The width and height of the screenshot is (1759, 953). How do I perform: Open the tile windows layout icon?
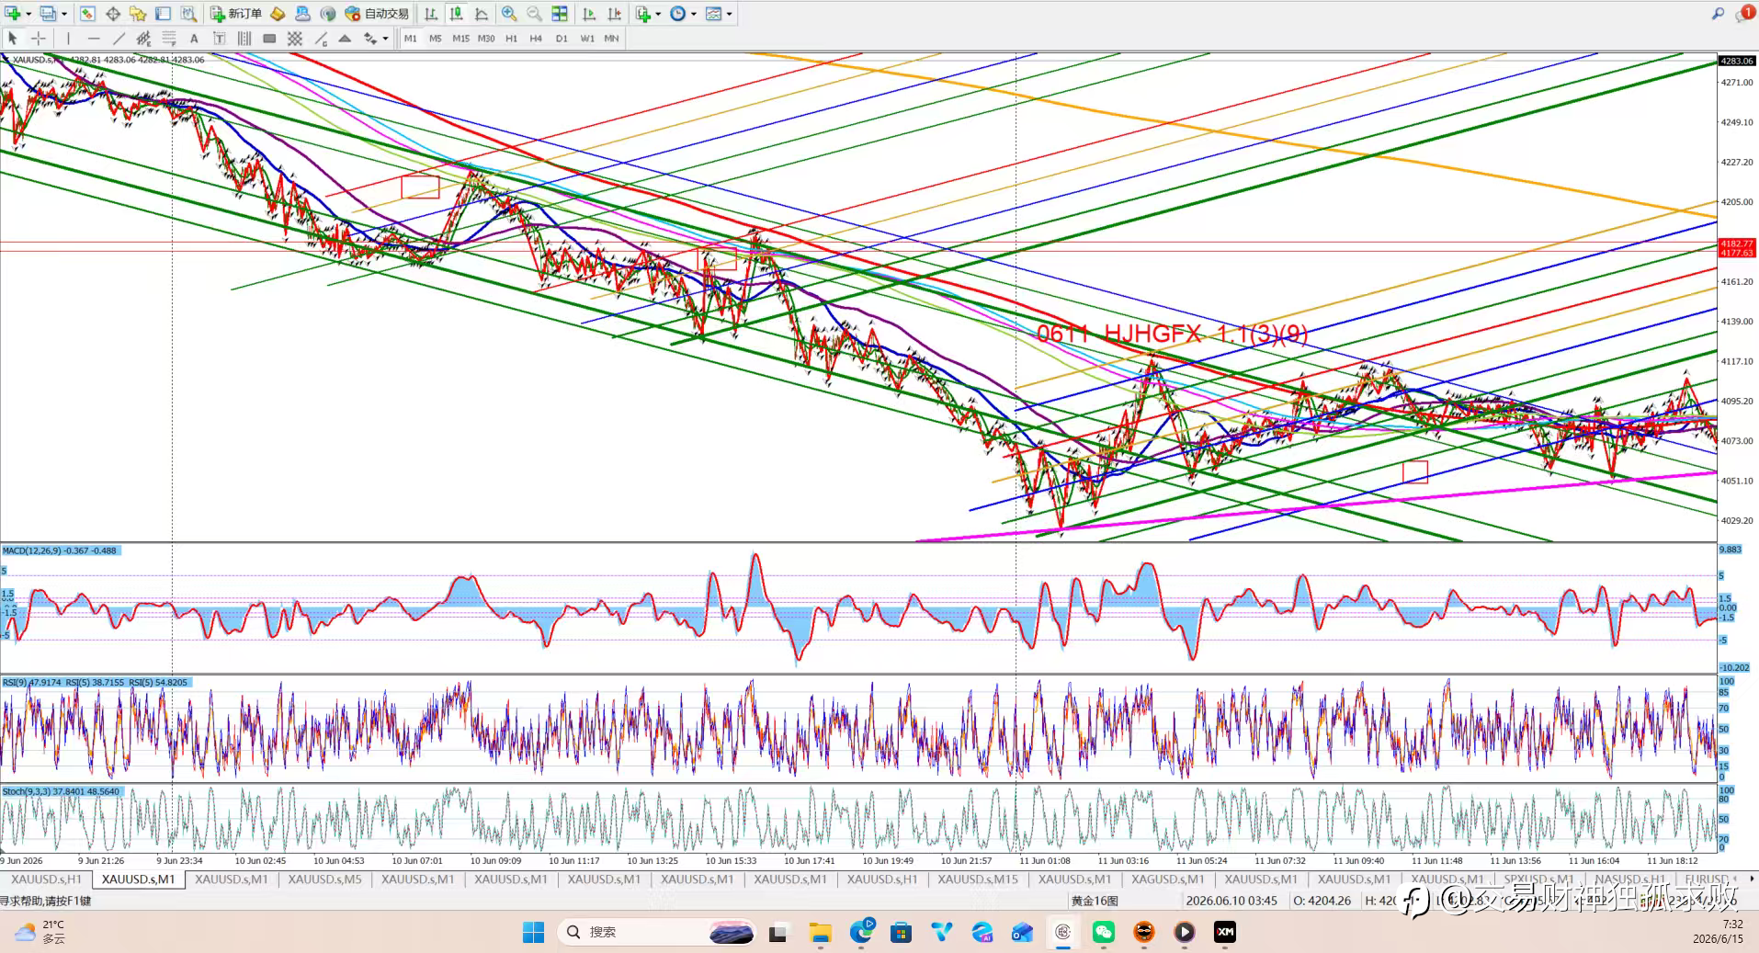click(x=560, y=14)
